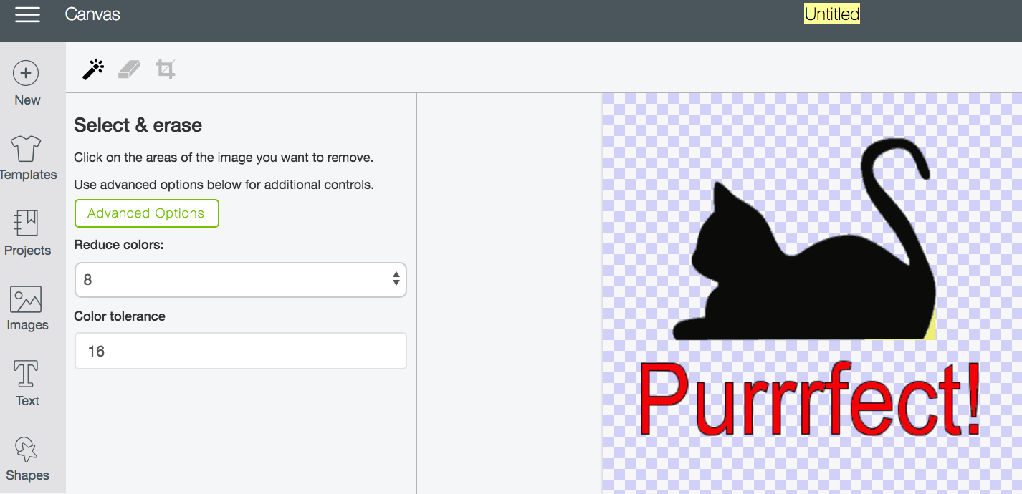
Task: Click the Reduce colors label
Action: (119, 245)
